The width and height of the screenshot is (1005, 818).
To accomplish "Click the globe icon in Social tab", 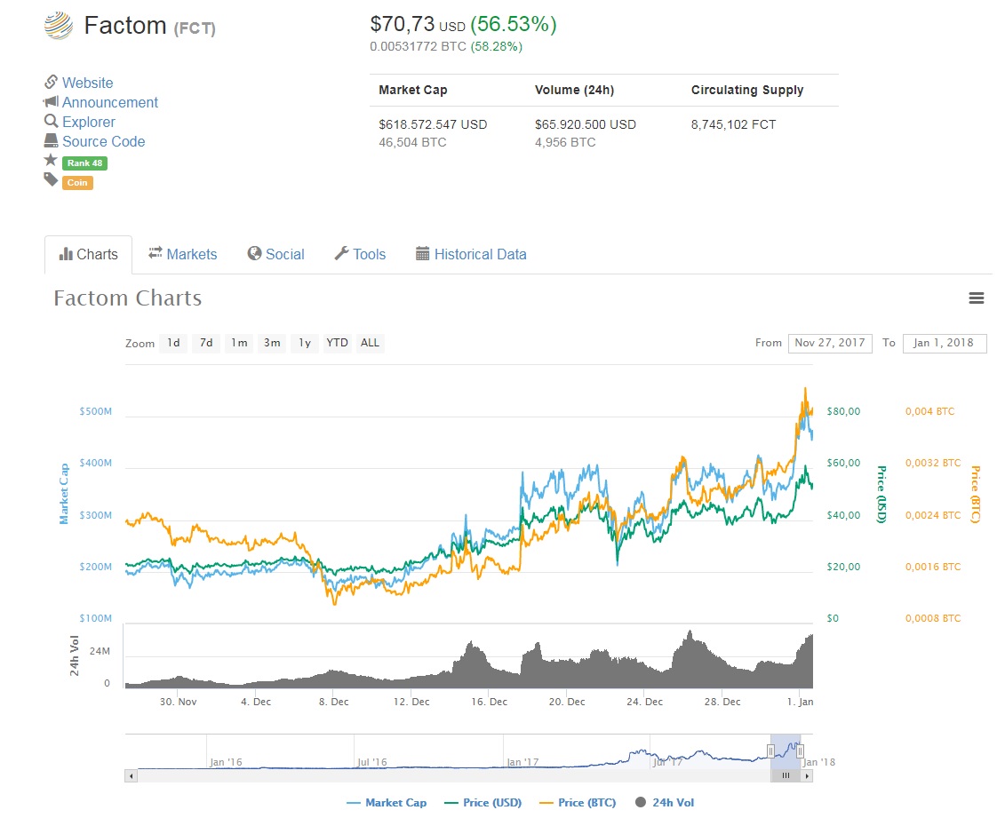I will click(x=254, y=254).
